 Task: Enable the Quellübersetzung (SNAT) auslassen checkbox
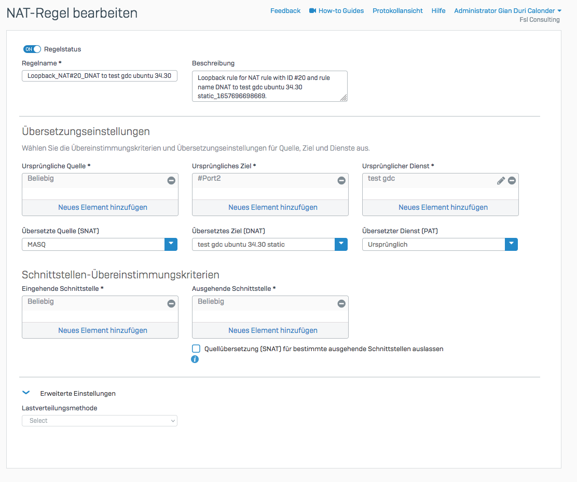tap(196, 349)
